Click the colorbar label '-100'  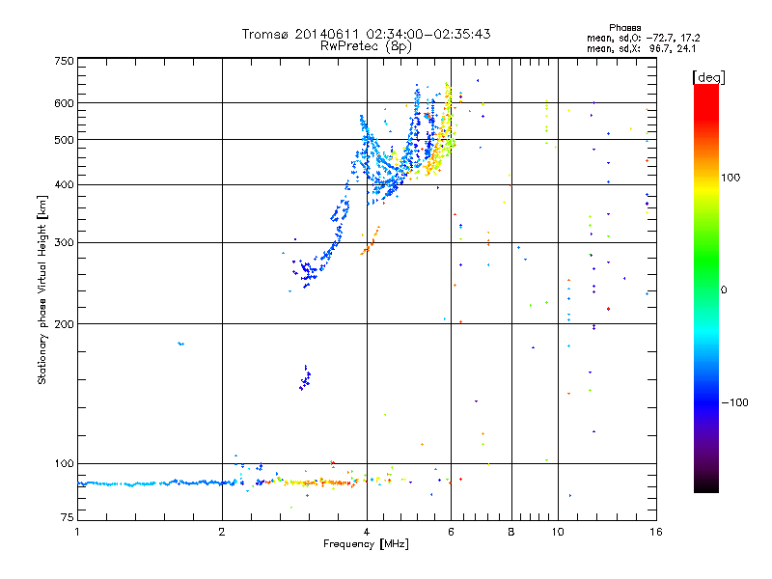click(x=735, y=402)
